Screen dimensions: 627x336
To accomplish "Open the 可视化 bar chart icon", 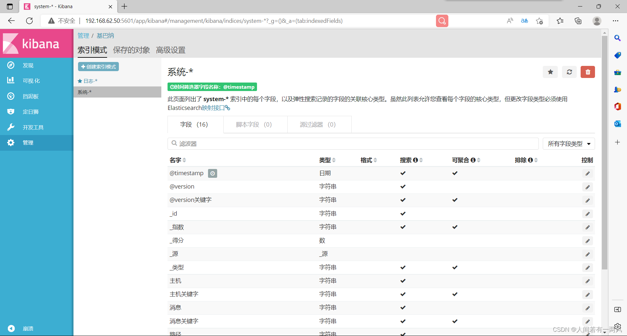I will pos(11,80).
